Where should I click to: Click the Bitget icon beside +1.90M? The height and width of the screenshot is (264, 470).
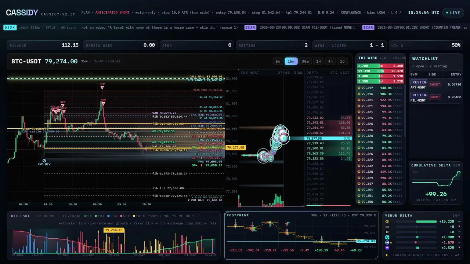[x=387, y=237]
